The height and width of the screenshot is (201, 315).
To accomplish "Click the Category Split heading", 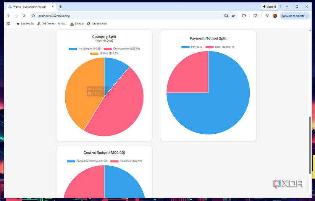I will 104,37.
